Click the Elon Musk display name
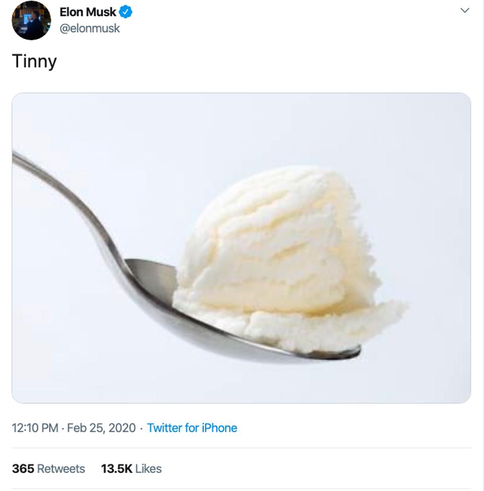Viewport: 484px width, 491px height. click(x=88, y=12)
